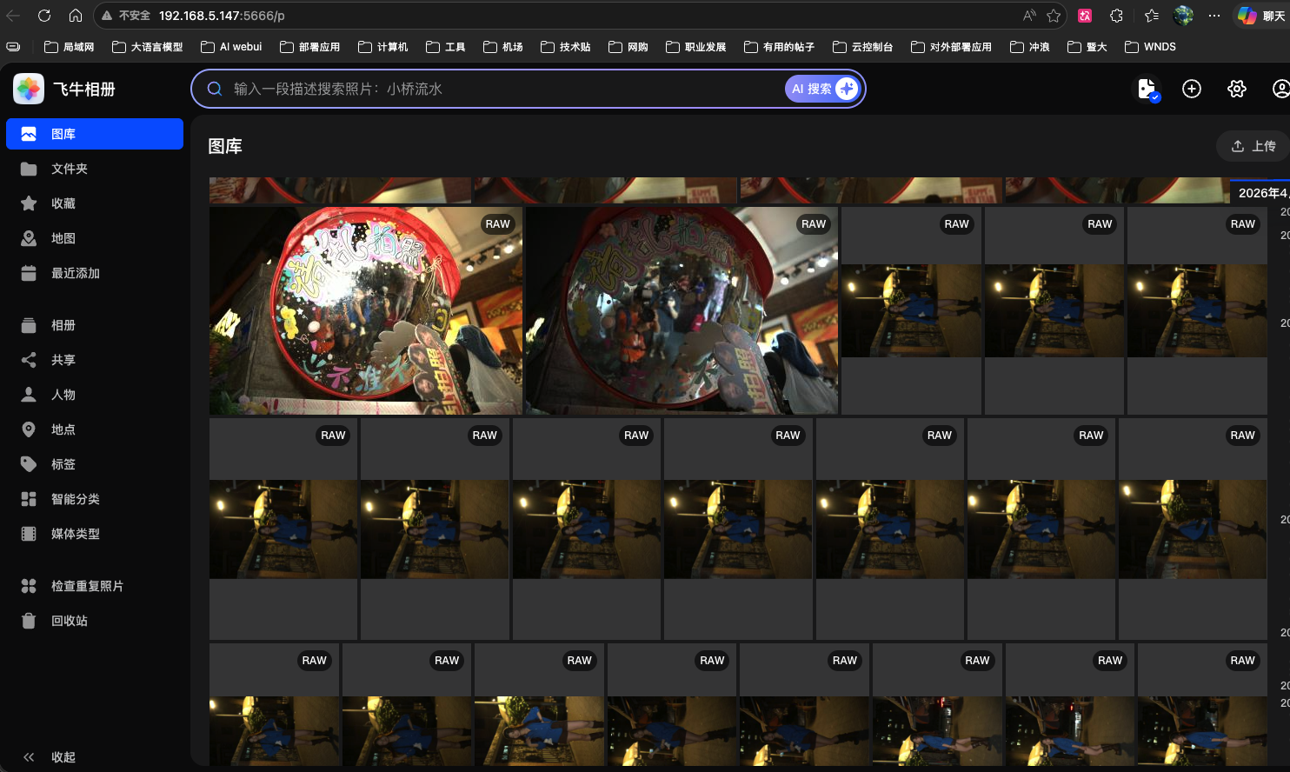Select 图库 in the sidebar
The width and height of the screenshot is (1290, 772).
tap(95, 134)
